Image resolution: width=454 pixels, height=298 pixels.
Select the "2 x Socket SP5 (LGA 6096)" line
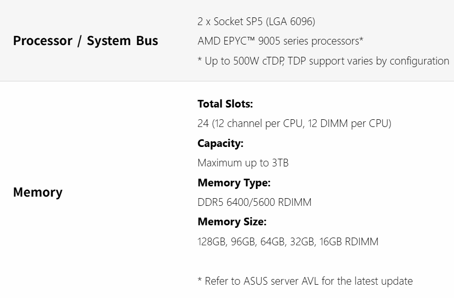click(256, 22)
